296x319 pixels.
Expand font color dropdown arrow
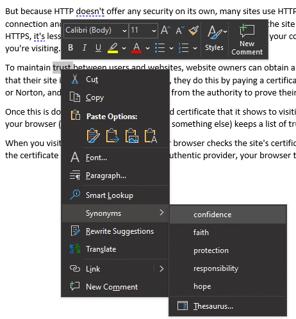coord(147,48)
